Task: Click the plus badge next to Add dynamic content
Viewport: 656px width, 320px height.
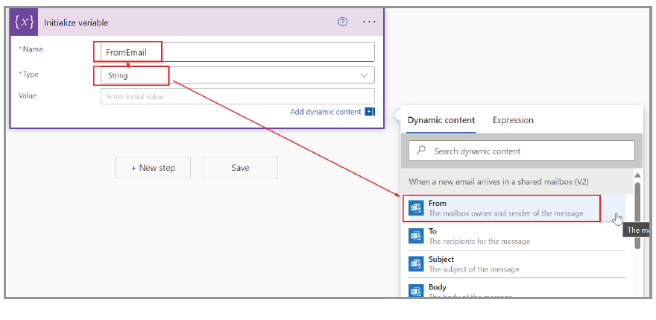Action: (x=369, y=112)
